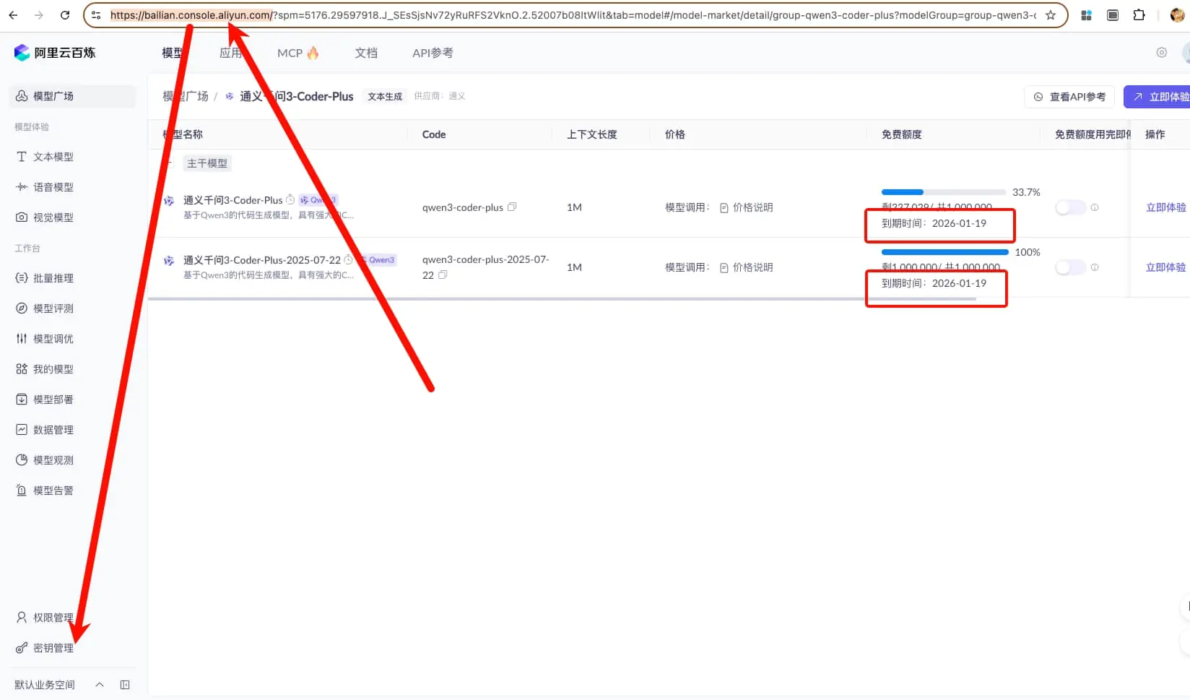Click the browser forward arrow

[x=39, y=15]
